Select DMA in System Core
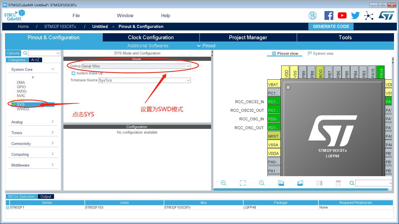The height and width of the screenshot is (224, 399). click(x=21, y=82)
